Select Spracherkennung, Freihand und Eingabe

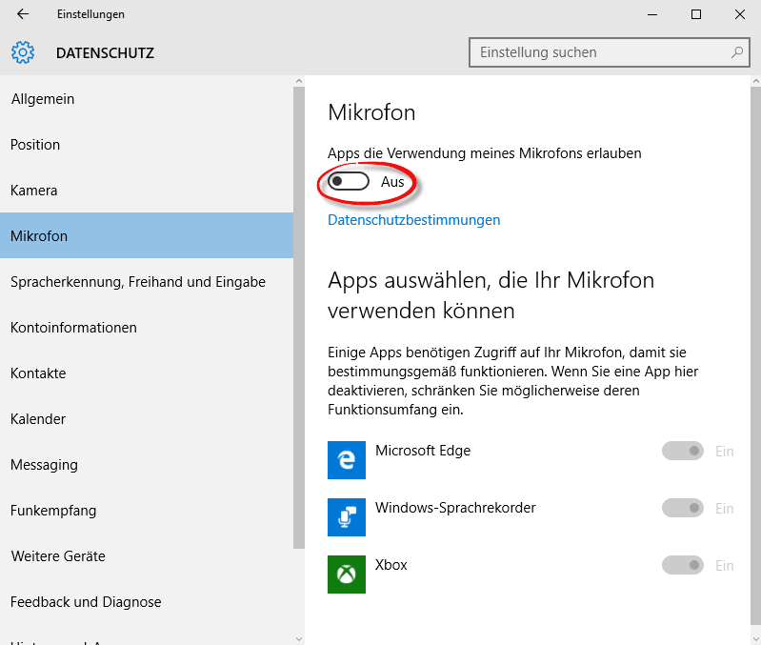point(138,282)
